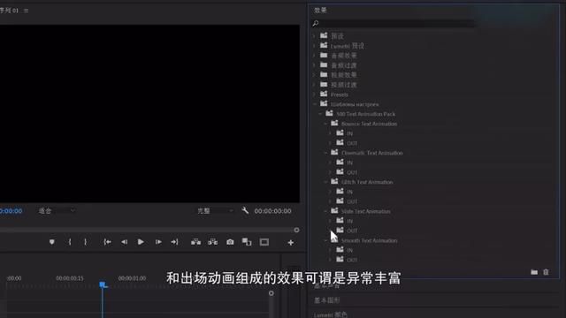Viewport: 566px width, 318px height.
Task: Step back one frame
Action: coord(124,242)
